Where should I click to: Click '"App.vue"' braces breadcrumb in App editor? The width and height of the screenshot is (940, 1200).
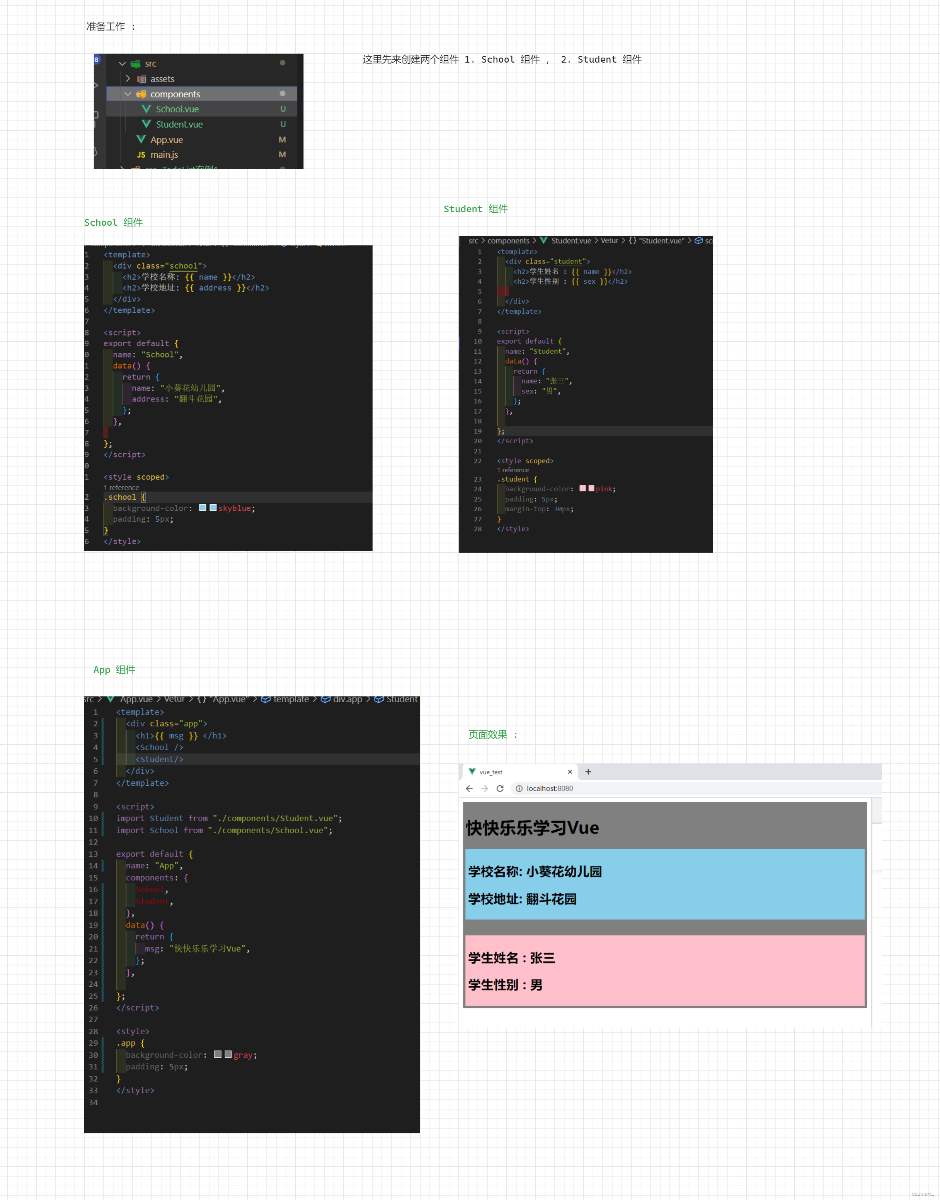click(x=222, y=699)
